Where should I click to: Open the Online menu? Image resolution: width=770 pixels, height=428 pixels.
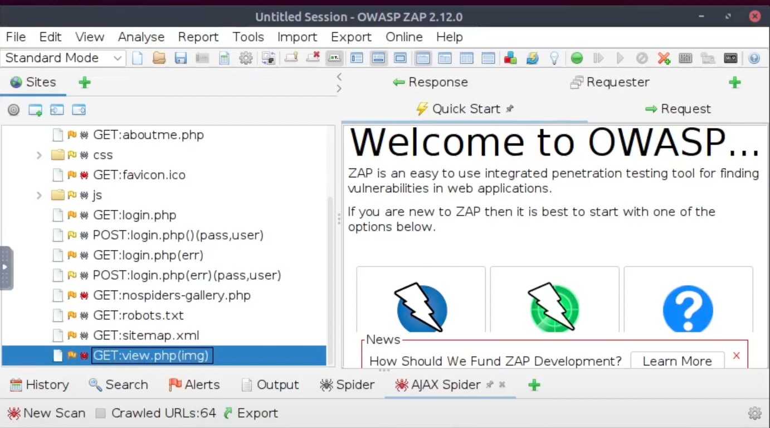(x=404, y=37)
